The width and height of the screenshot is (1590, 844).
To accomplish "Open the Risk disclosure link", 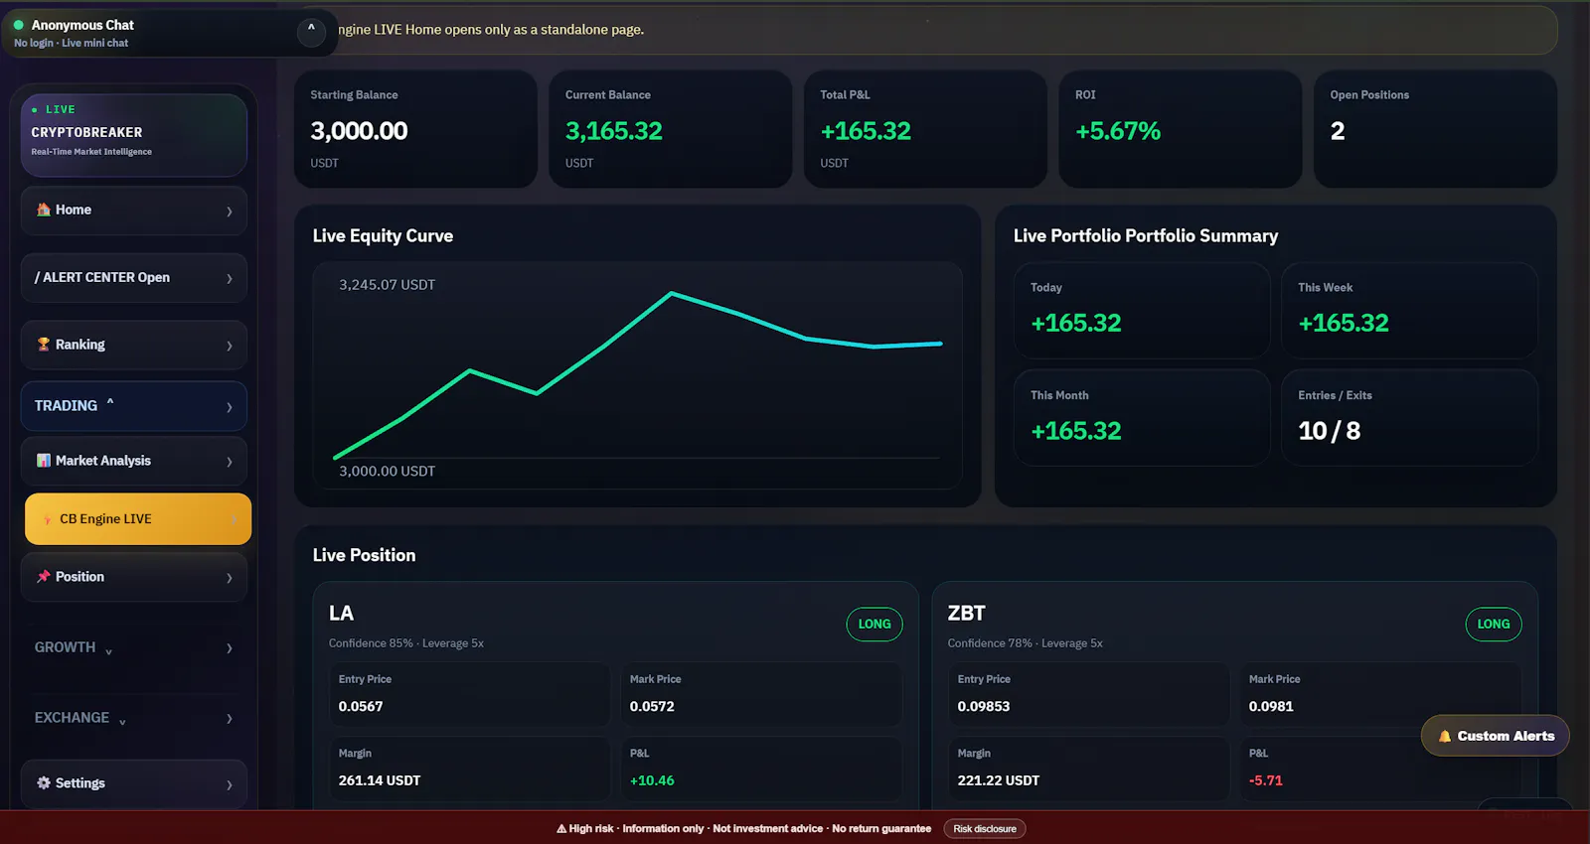I will (x=985, y=829).
